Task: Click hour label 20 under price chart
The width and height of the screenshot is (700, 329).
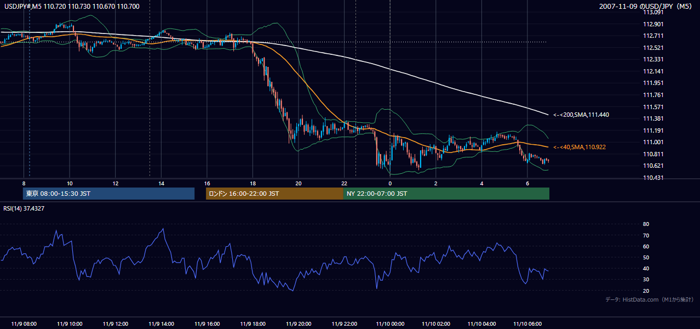Action: coord(299,183)
